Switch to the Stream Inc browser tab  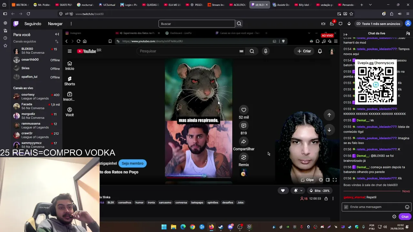coord(216,5)
